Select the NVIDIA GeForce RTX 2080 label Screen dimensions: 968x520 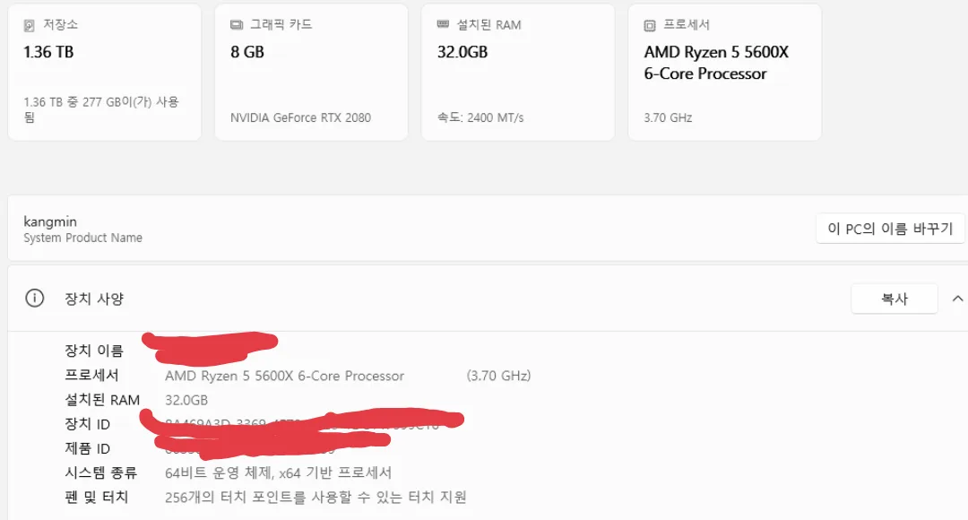(300, 117)
